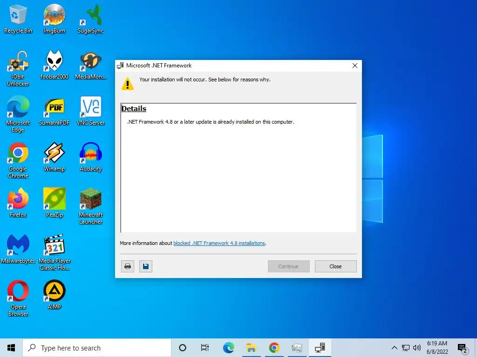Select the MediaMonkey desktop shortcut

(x=90, y=65)
